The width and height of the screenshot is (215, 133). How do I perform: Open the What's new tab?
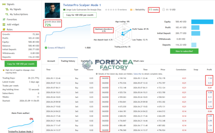(x=139, y=61)
